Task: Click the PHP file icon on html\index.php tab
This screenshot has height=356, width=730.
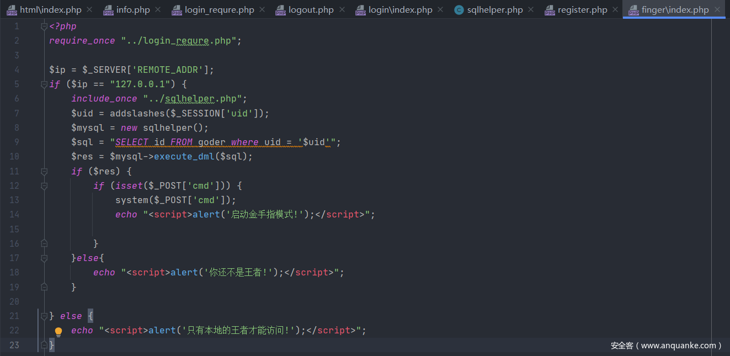Action: (12, 10)
